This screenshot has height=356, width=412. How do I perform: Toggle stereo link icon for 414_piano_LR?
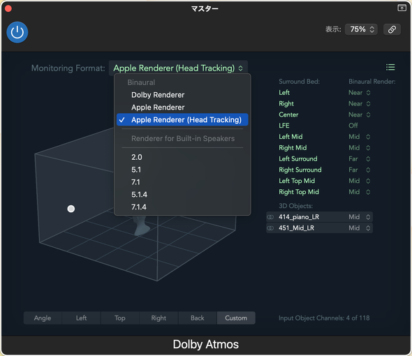click(270, 217)
